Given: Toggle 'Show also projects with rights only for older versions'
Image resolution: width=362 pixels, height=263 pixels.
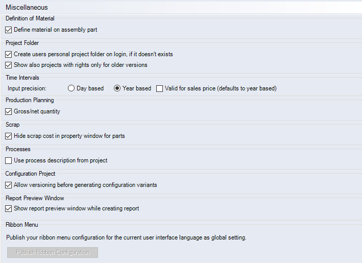Looking at the screenshot, I should [8, 65].
